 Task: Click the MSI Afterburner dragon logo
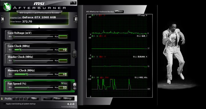pos(7,7)
